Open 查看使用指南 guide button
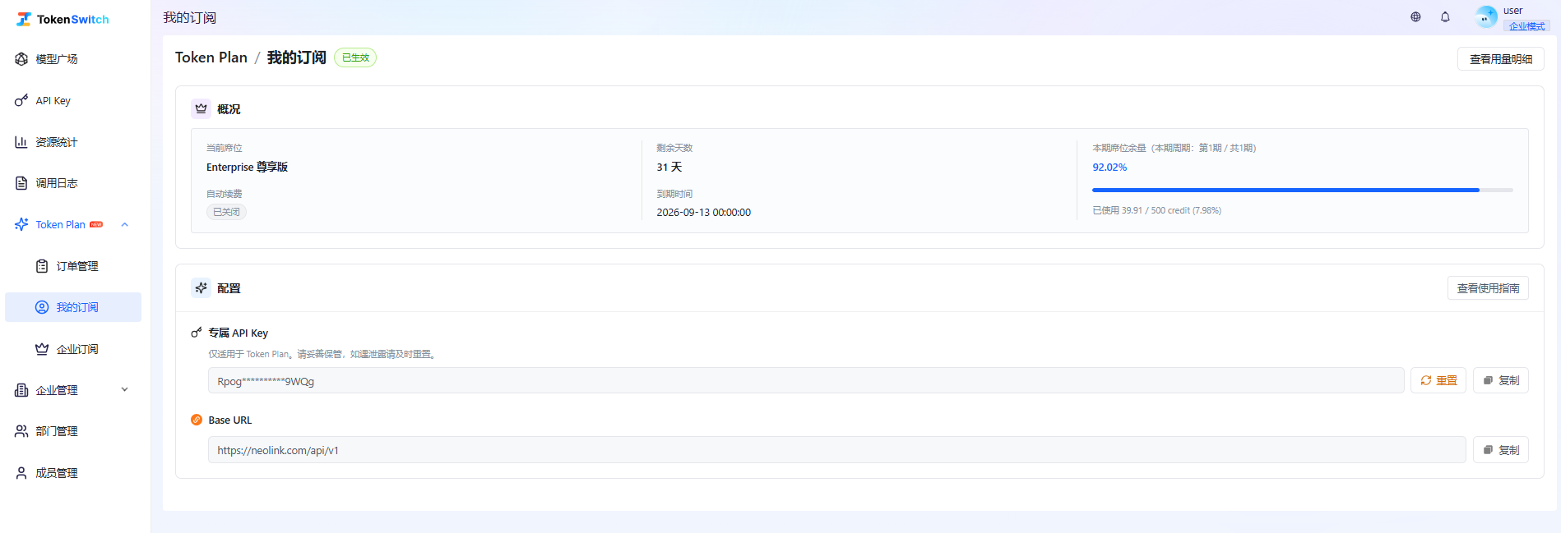This screenshot has height=533, width=1561. point(1488,288)
